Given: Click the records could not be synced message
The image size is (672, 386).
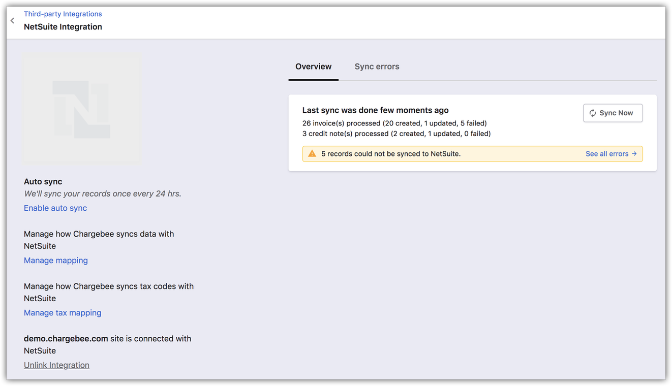Looking at the screenshot, I should 391,154.
